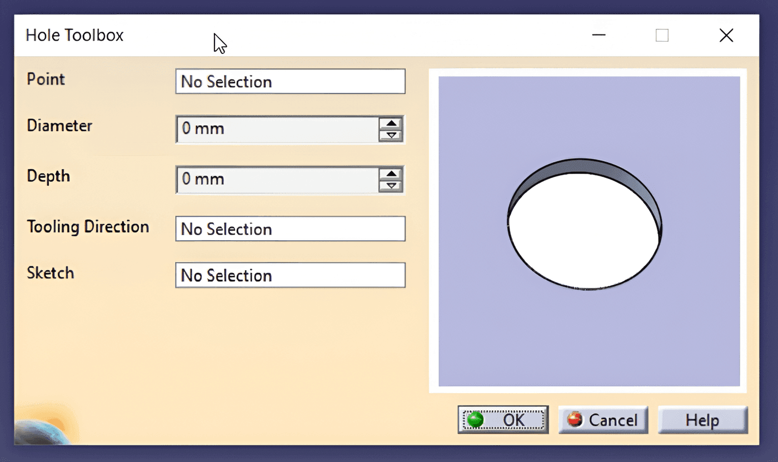
Task: Click the Hole Toolbox title text
Action: [74, 36]
